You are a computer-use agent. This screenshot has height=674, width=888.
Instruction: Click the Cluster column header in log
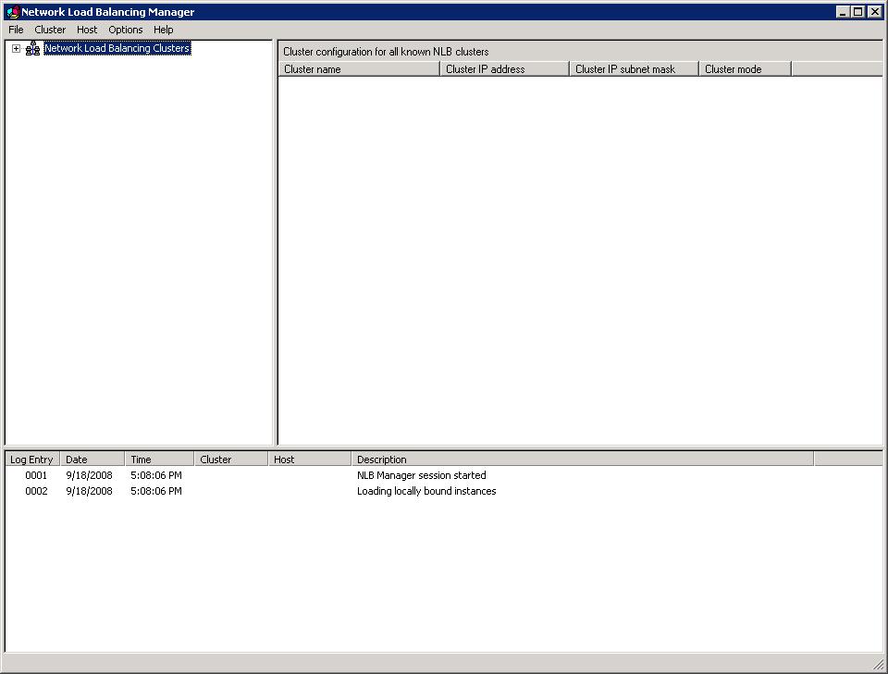point(230,460)
